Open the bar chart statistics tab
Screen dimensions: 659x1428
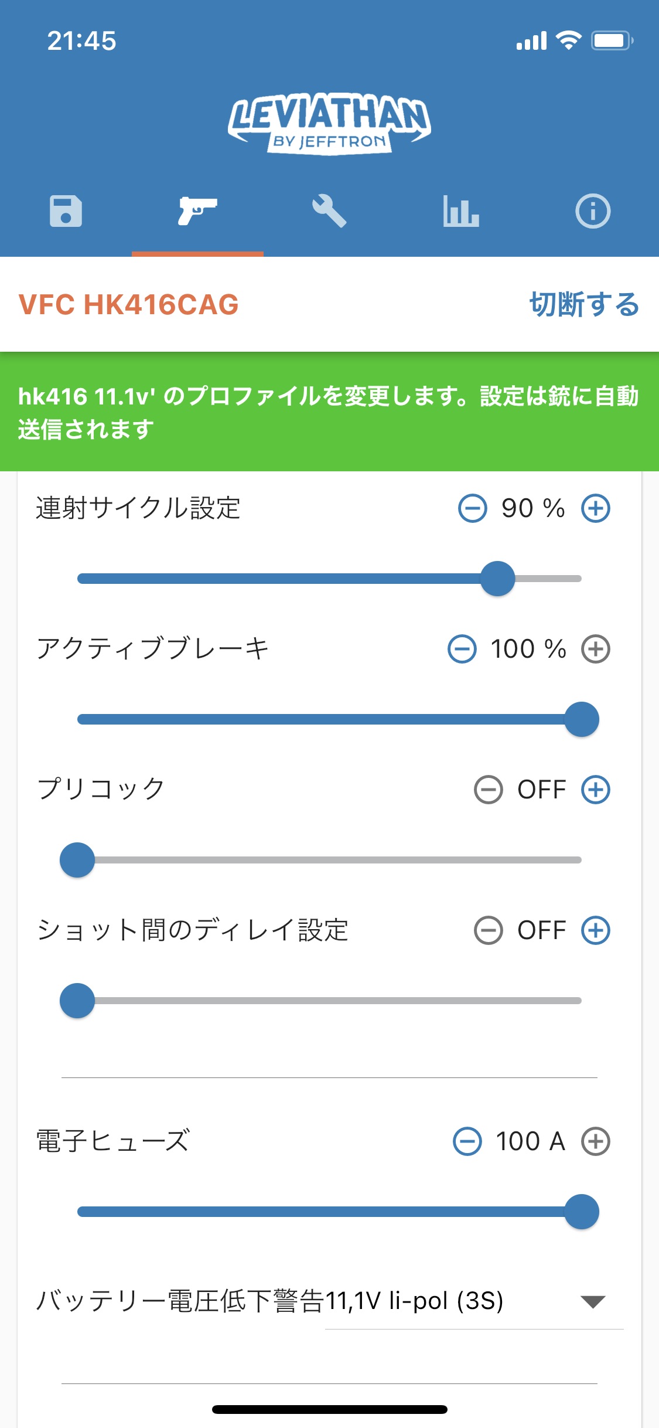(x=461, y=211)
